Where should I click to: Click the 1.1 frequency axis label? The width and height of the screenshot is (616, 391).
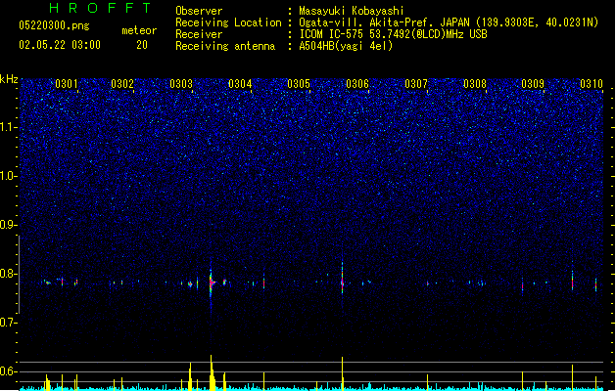click(x=9, y=127)
